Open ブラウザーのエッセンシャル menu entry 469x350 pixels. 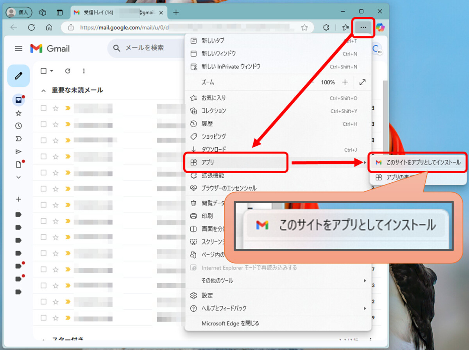(x=278, y=188)
